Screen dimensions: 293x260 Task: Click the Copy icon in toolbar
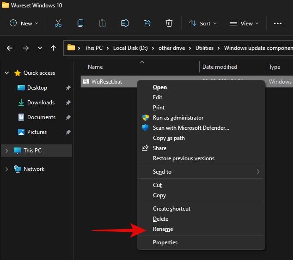(x=80, y=23)
